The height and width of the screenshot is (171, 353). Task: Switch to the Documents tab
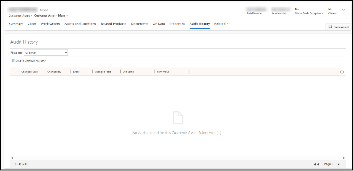[x=139, y=24]
